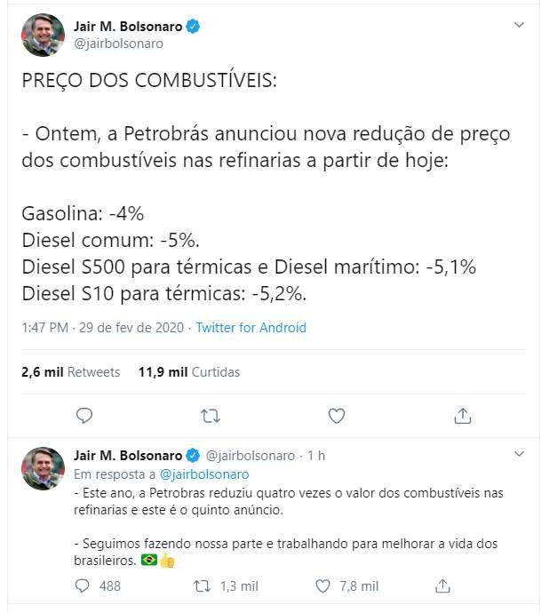Image resolution: width=541 pixels, height=613 pixels.
Task: Retweet the reply with 1,3 mil retweets
Action: point(203,585)
